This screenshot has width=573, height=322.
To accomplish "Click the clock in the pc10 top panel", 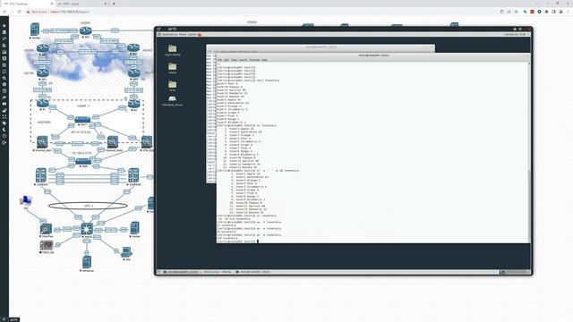I will click(516, 34).
